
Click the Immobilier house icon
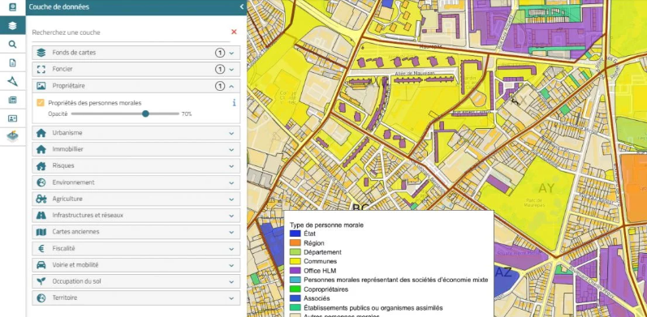[41, 149]
